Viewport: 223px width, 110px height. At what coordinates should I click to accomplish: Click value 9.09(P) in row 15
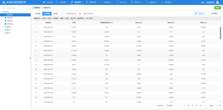coord(171,93)
